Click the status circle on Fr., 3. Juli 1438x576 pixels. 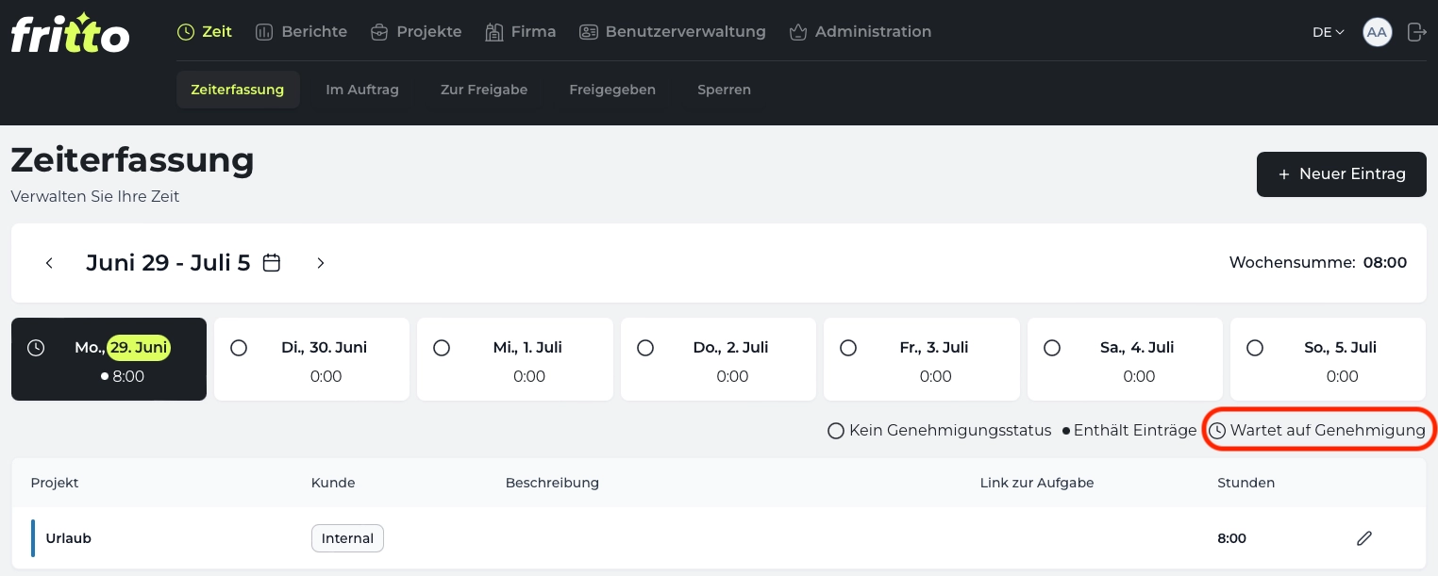click(848, 348)
